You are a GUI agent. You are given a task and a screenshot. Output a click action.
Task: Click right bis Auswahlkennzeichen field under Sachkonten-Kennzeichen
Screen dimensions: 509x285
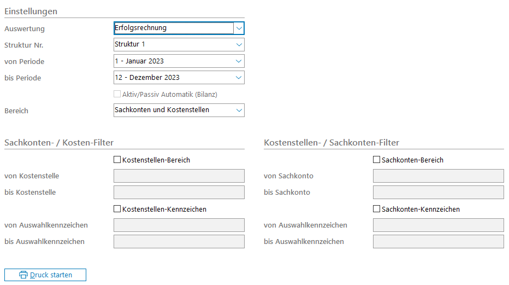438,242
